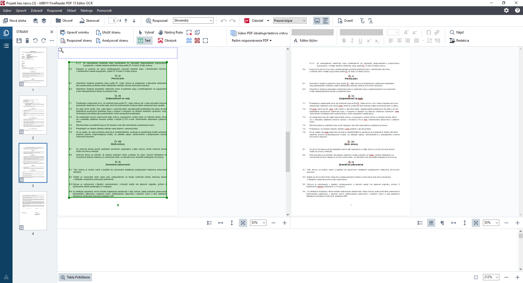Close the STRANY pages panel
The width and height of the screenshot is (523, 283).
tap(52, 32)
